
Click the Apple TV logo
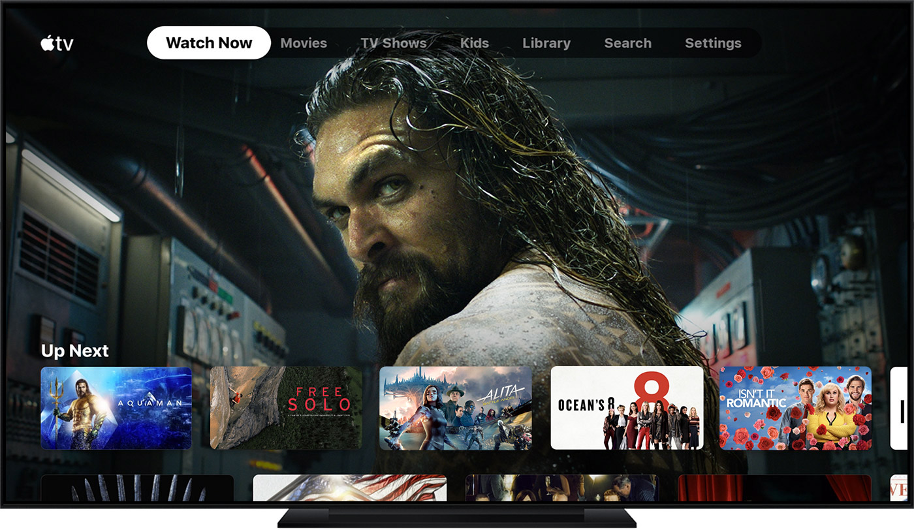coord(57,44)
